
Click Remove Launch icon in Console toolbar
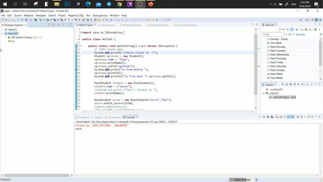[268, 117]
